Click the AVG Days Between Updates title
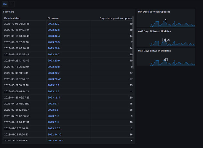203x148 pixels. tap(154, 31)
